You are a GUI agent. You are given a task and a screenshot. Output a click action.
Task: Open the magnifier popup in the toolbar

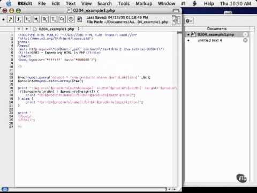(x=45, y=19)
